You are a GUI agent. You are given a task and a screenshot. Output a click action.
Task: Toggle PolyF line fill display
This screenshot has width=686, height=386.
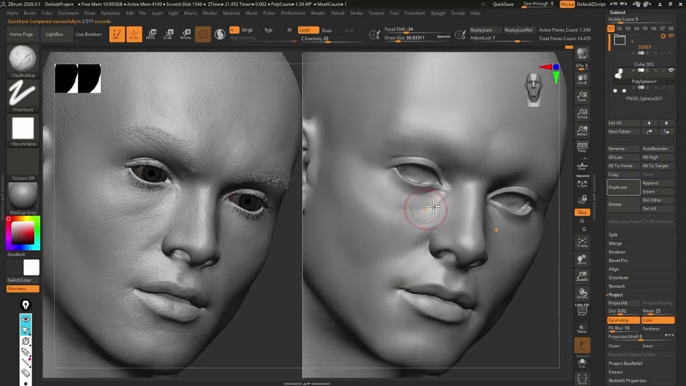coord(582,311)
